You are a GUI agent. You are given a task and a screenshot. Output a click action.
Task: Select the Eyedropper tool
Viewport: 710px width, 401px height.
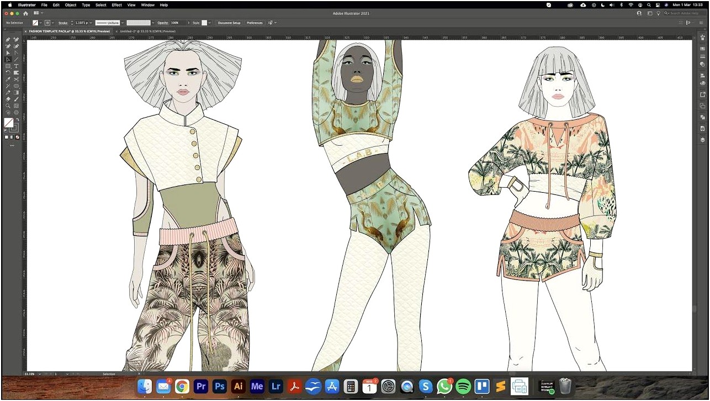click(x=8, y=80)
